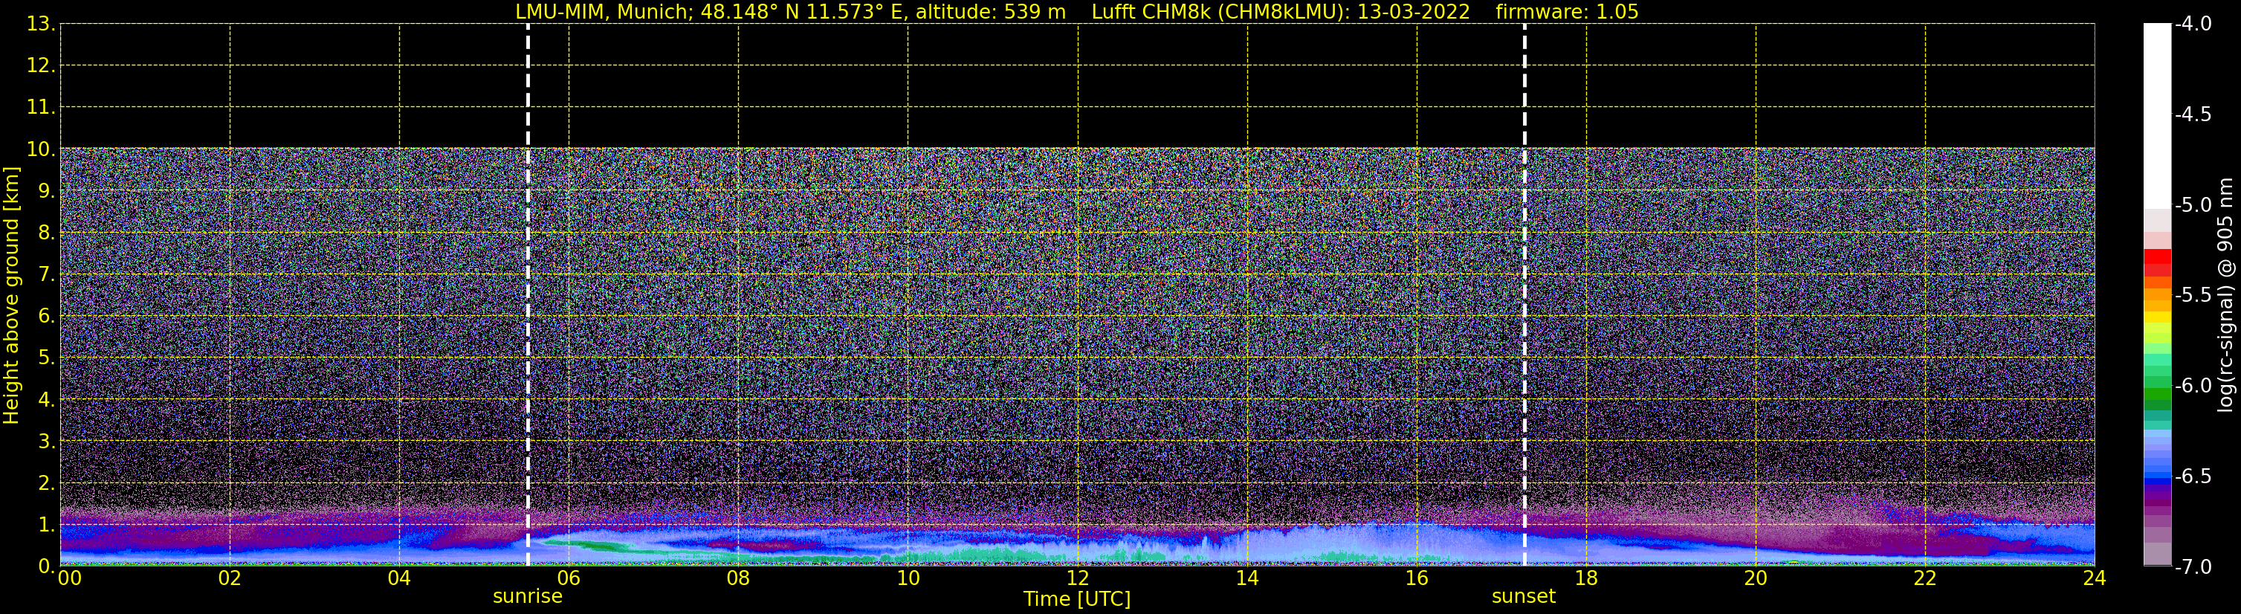Click the "16" time axis tick label
This screenshot has width=2241, height=614.
click(x=1417, y=579)
